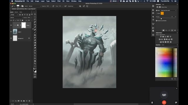This screenshot has height=105, width=188.
Task: Add a Vibrance adjustment
Action: (170, 36)
